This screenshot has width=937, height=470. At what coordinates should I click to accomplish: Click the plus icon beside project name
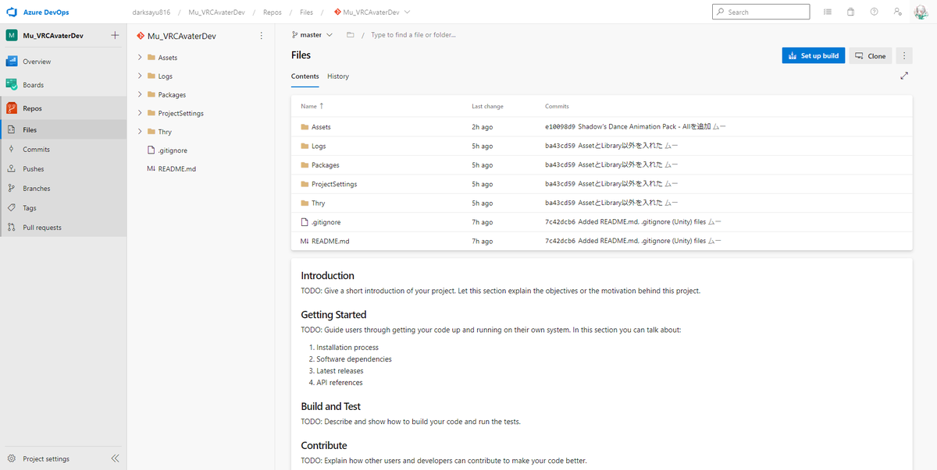pyautogui.click(x=115, y=35)
